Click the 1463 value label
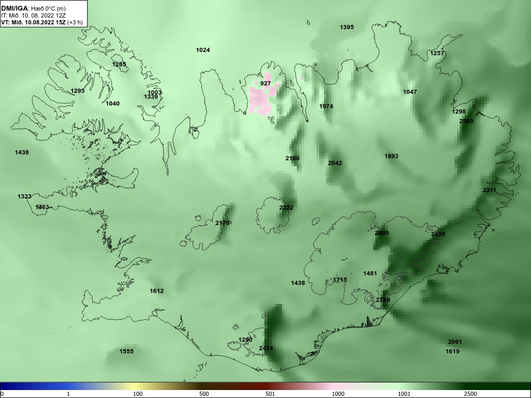Screen dimensions: 531x398 [42, 207]
